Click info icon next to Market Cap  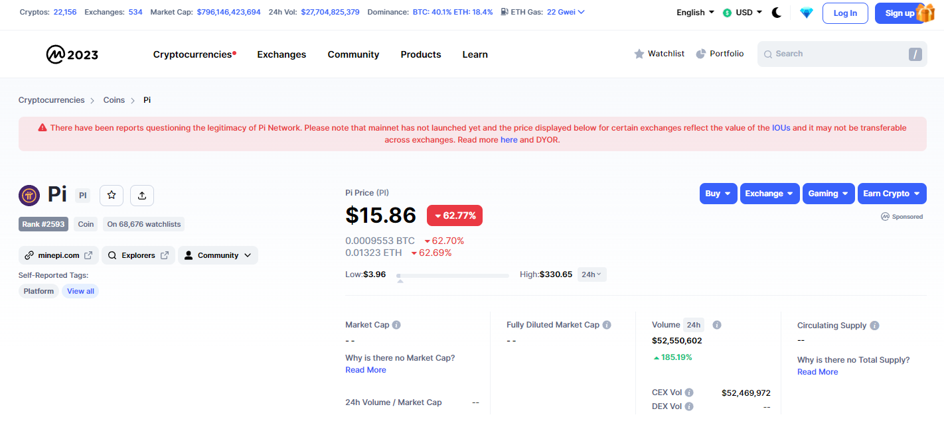pos(396,325)
